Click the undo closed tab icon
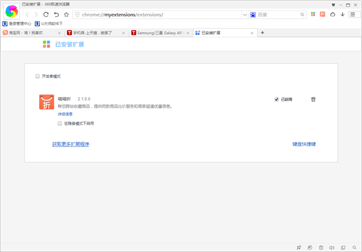 (56, 14)
